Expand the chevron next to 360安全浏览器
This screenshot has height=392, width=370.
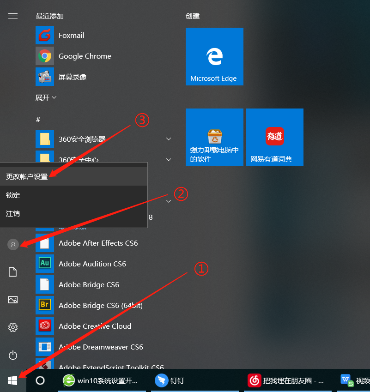(168, 139)
